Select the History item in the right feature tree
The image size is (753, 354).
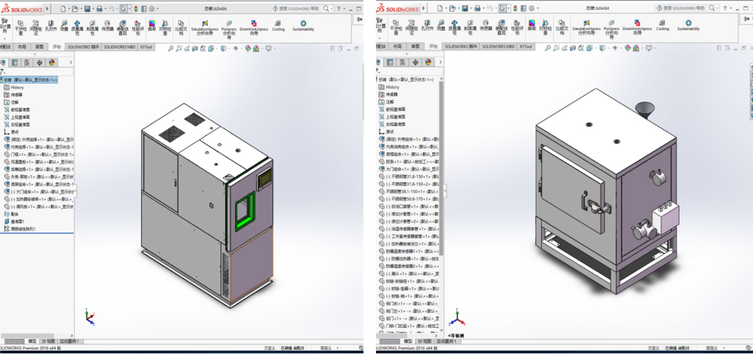point(389,87)
